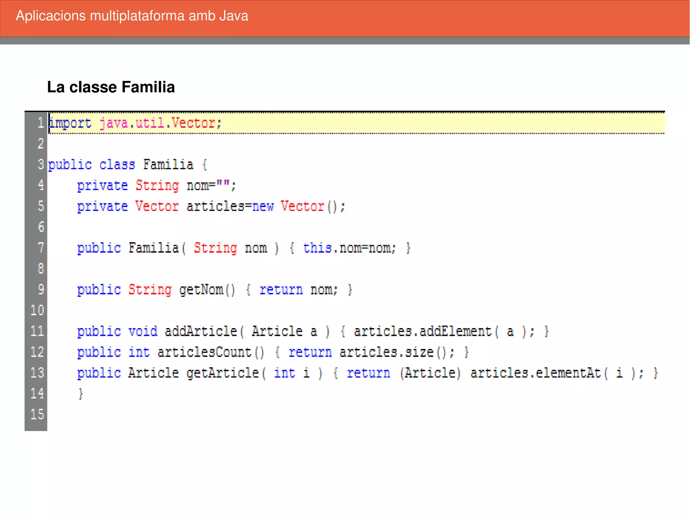690x517 pixels.
Task: Click the 'public class Familia {' line
Action: click(128, 165)
